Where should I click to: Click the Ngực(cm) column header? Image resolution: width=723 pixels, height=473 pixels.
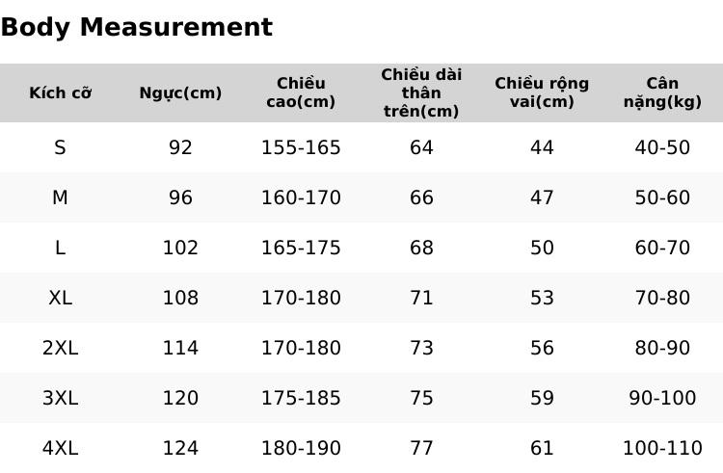tap(180, 93)
